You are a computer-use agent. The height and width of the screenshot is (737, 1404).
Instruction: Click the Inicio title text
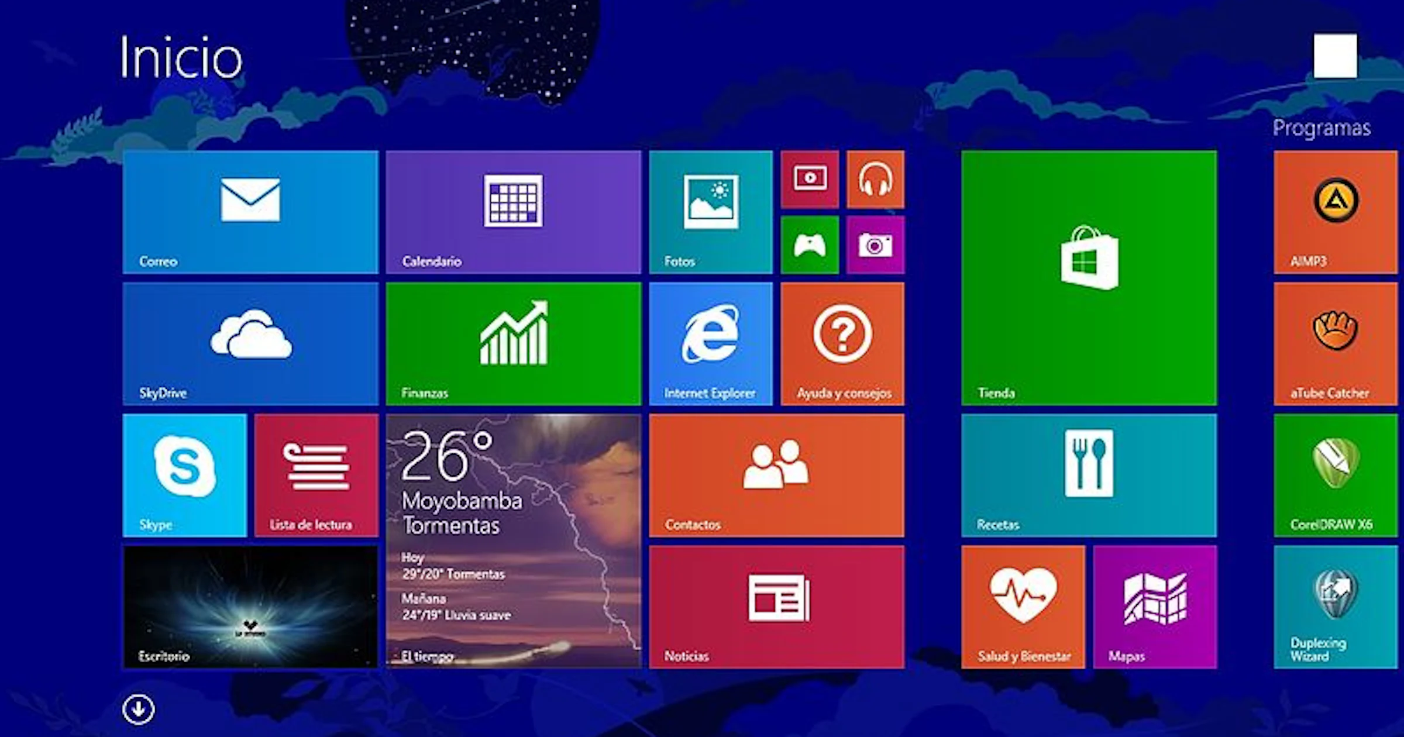181,57
